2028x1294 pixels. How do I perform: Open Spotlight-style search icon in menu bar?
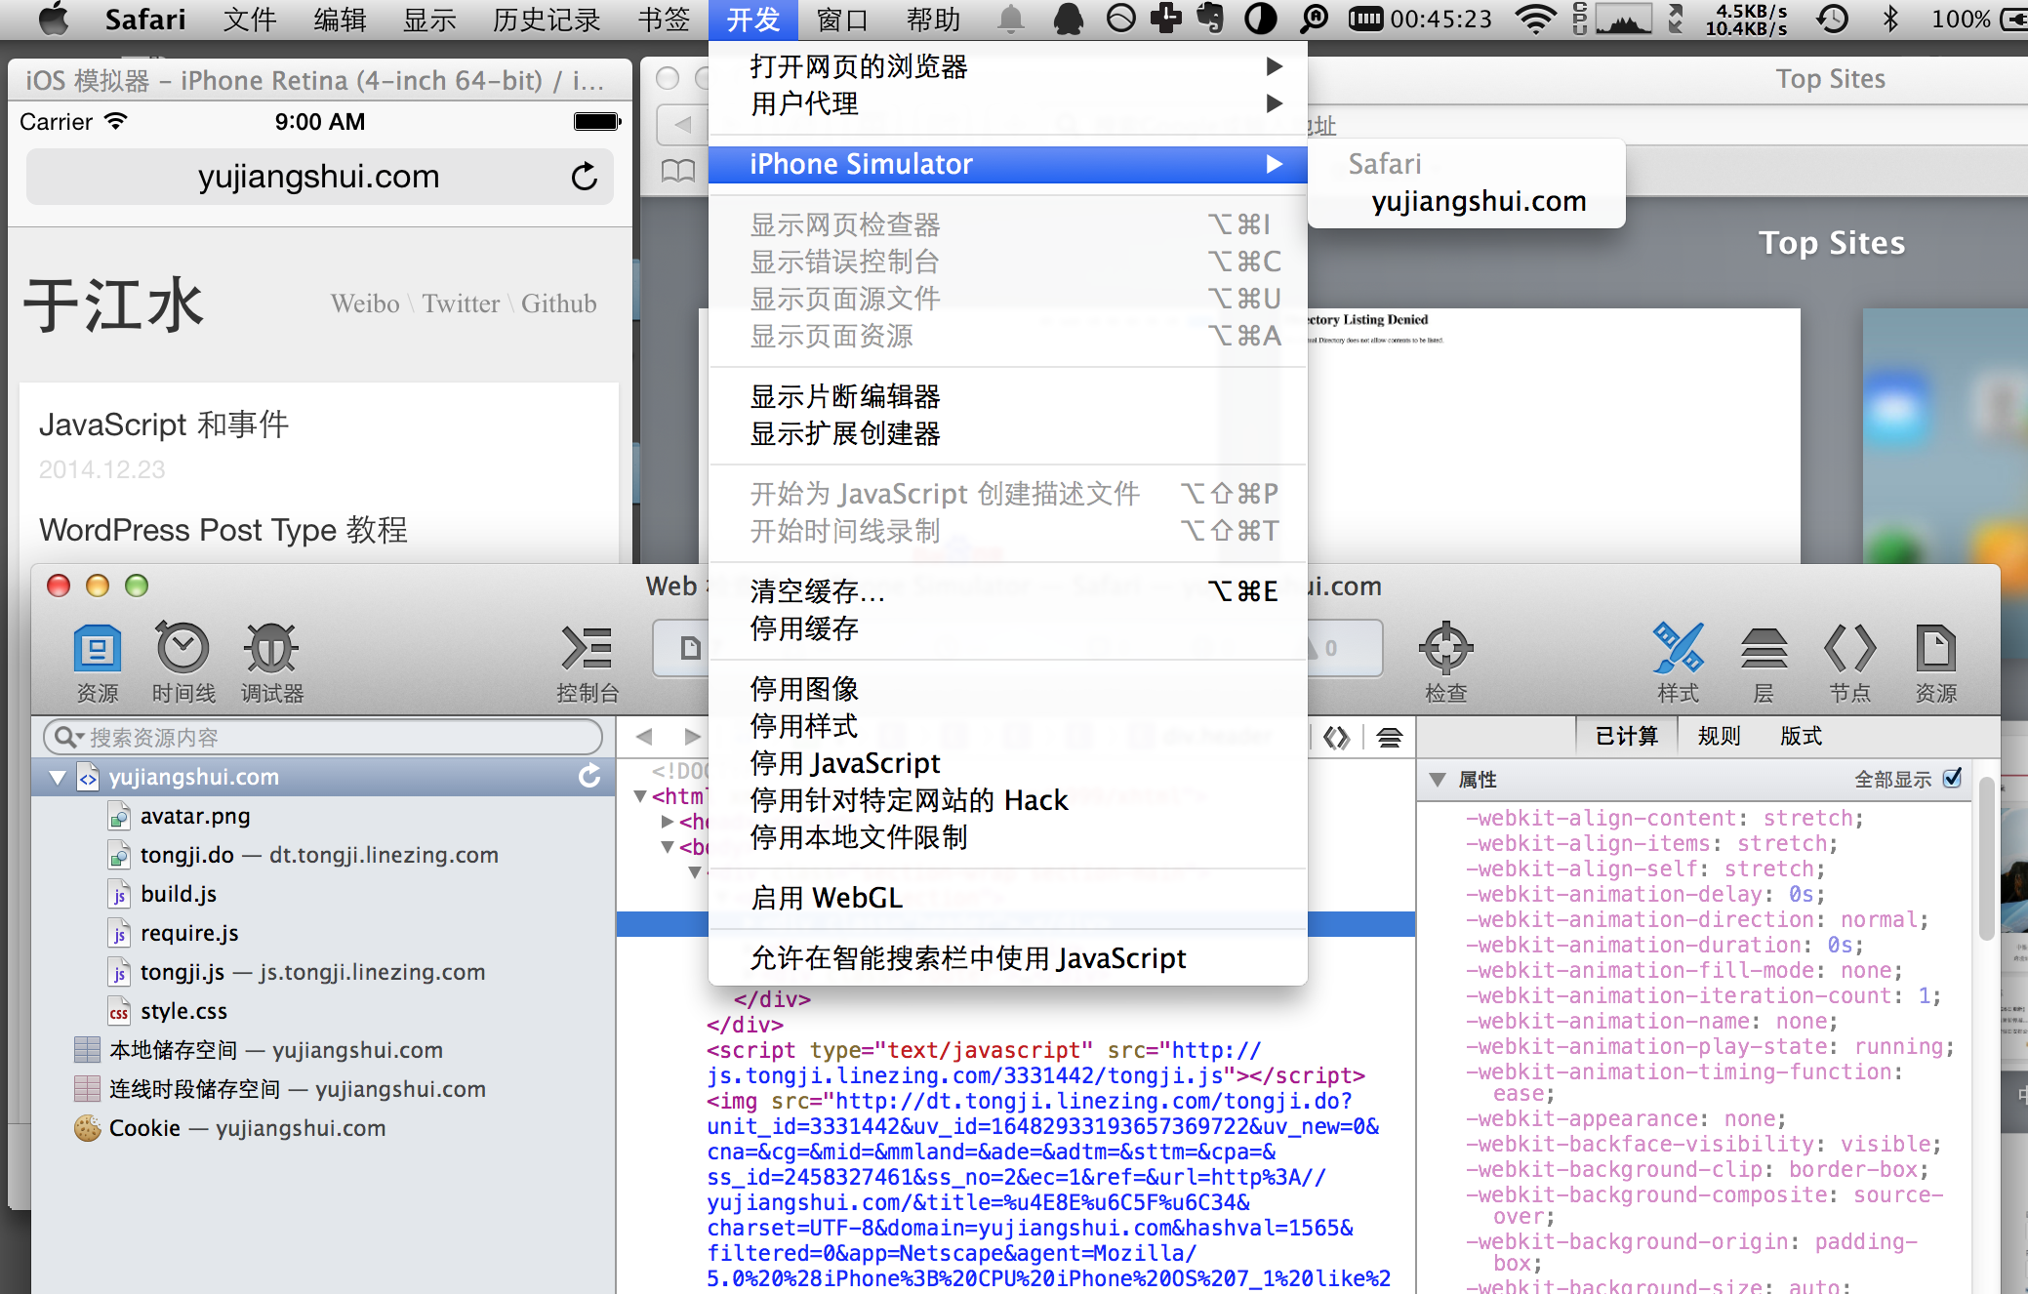pyautogui.click(x=1315, y=19)
